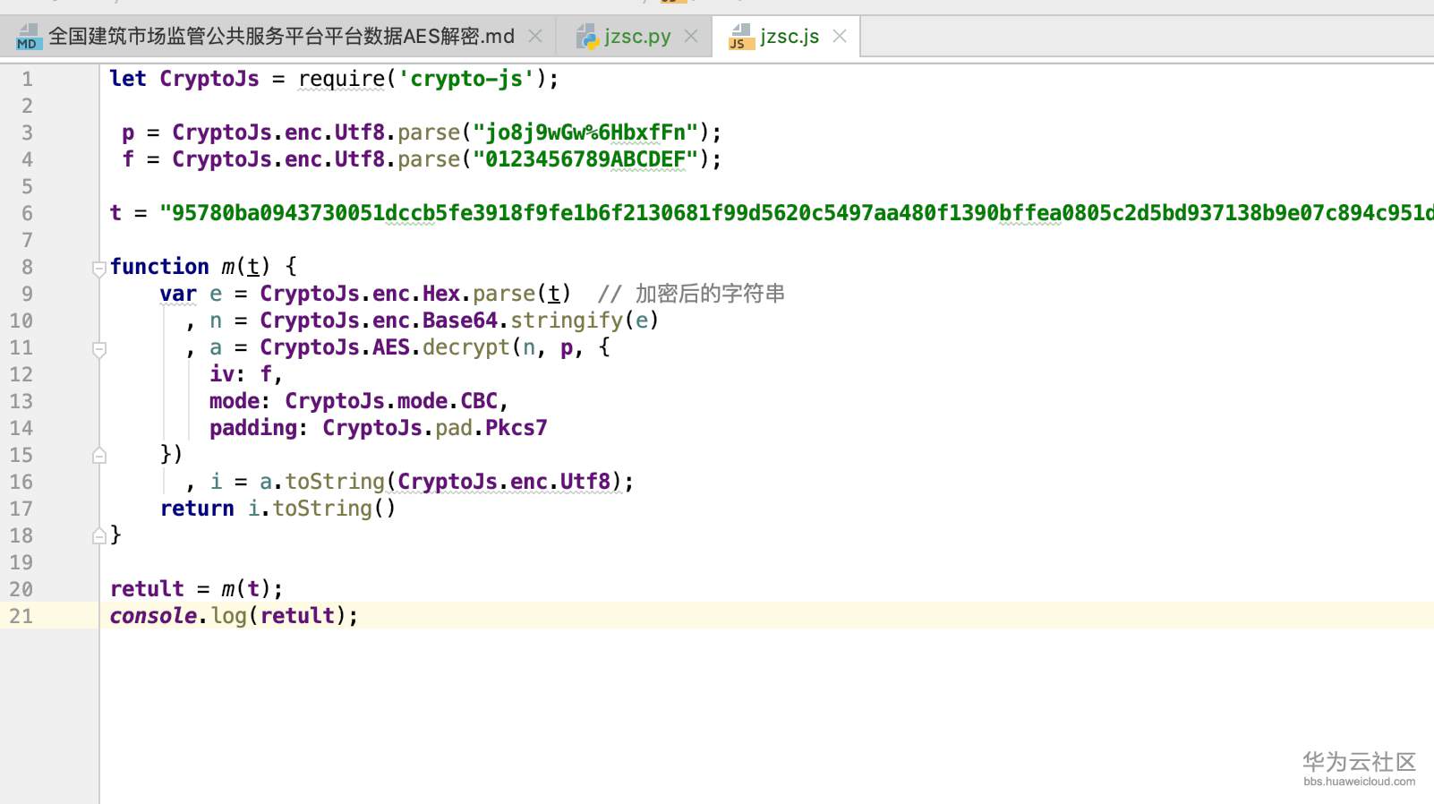Click 'console' on line 21

(x=153, y=616)
